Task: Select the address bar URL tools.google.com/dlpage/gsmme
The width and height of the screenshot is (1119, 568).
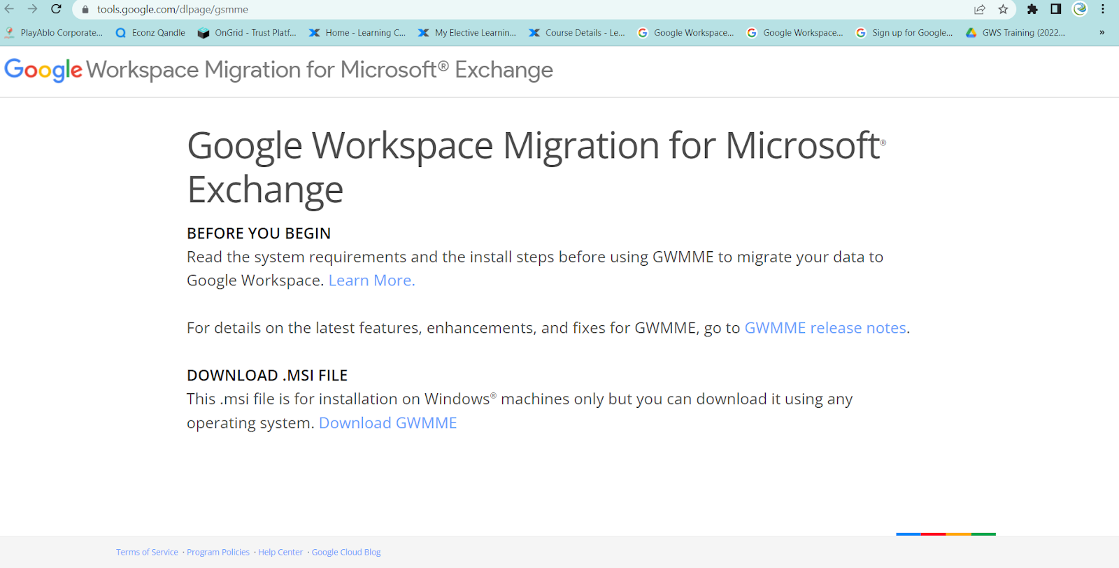Action: coord(173,10)
